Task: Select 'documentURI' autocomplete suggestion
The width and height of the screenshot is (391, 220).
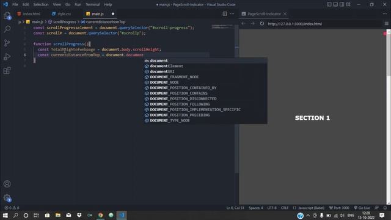Action: point(205,71)
